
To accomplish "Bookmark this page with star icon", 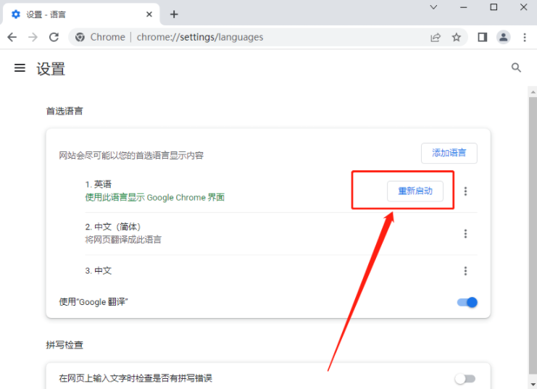I will [456, 37].
